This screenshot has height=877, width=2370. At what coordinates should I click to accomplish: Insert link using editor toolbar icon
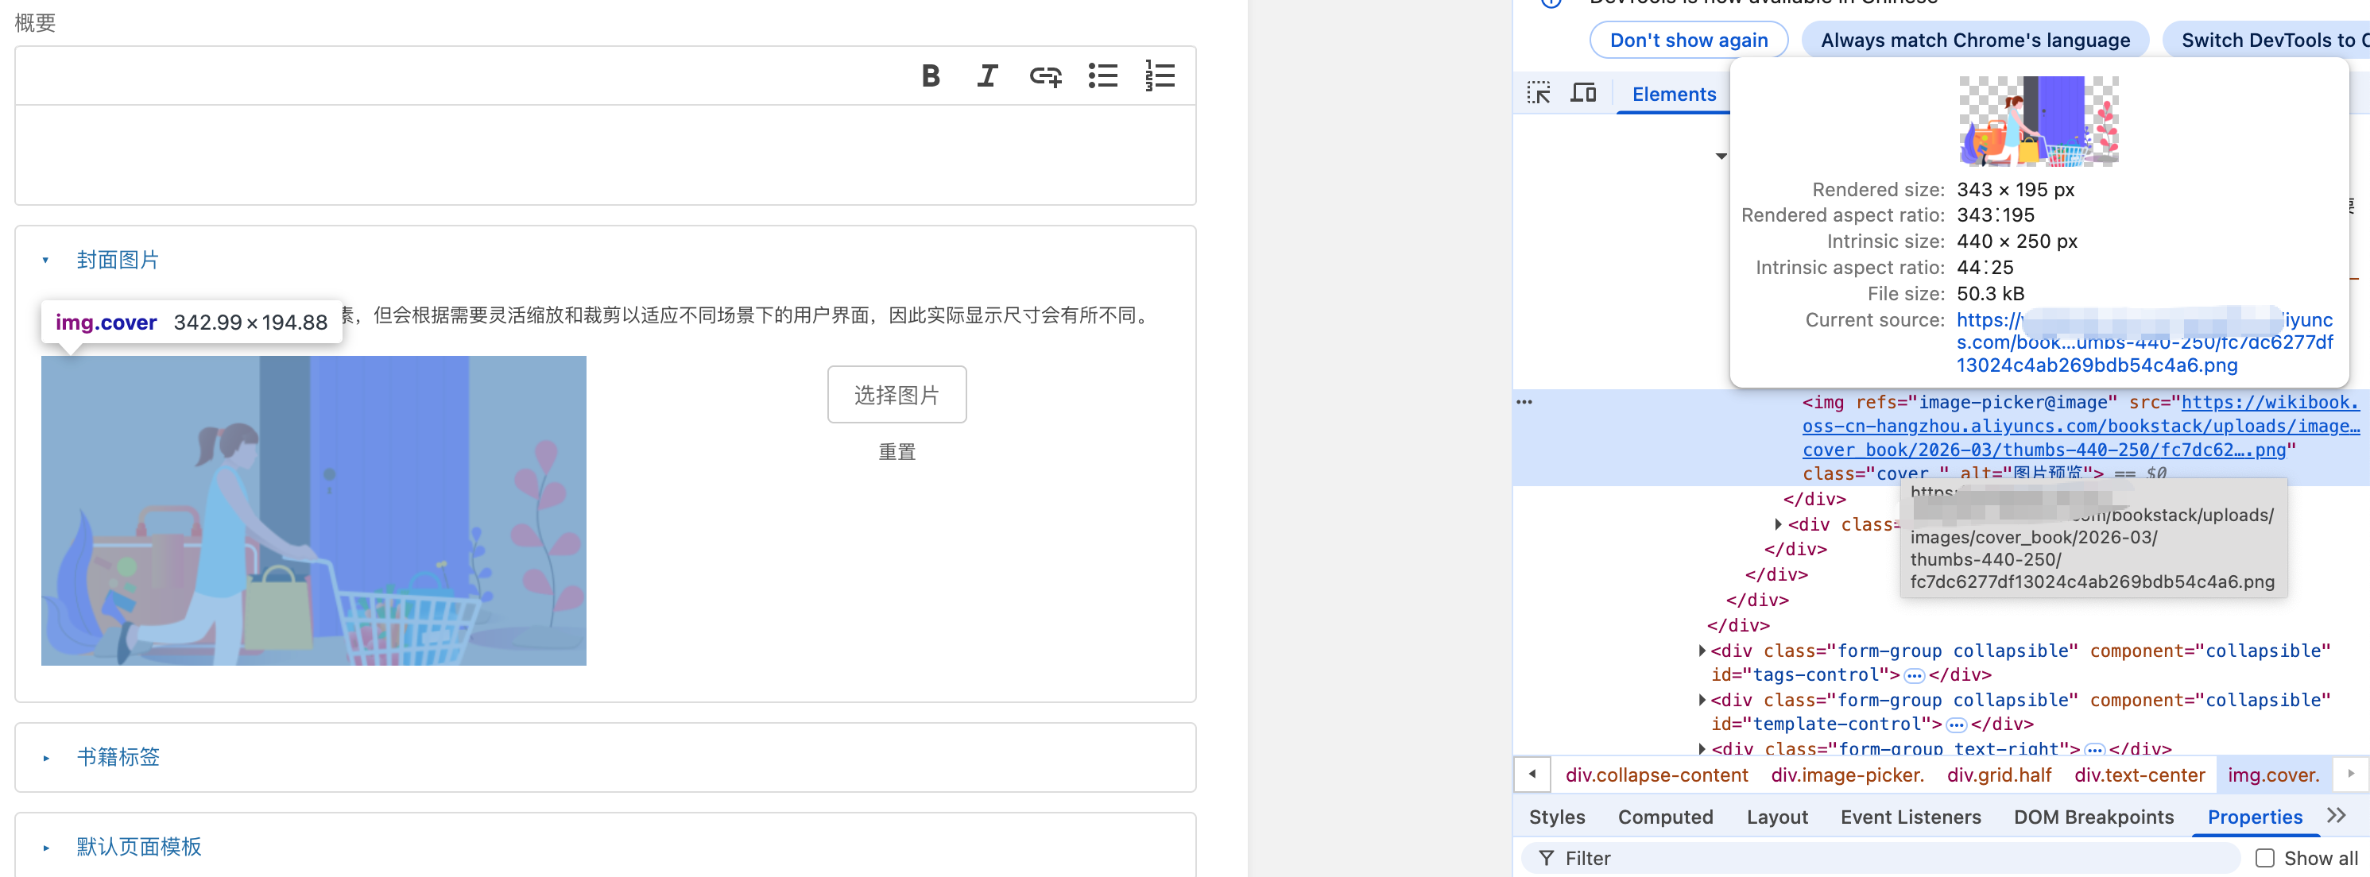pyautogui.click(x=1045, y=76)
